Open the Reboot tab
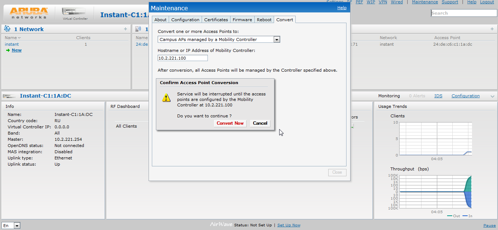Screen dimensions: 498x230 (x=264, y=20)
